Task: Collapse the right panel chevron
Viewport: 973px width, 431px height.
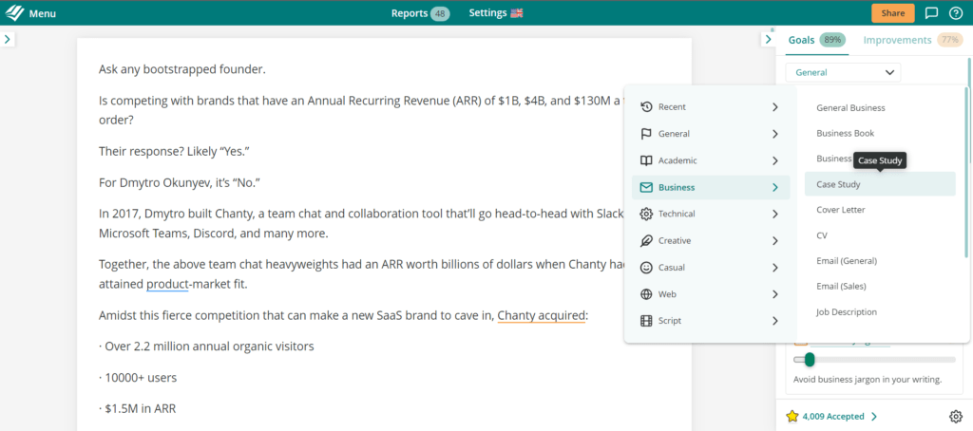Action: (768, 39)
